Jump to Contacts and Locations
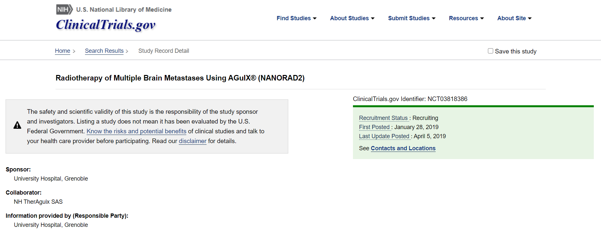The width and height of the screenshot is (601, 235). 403,148
